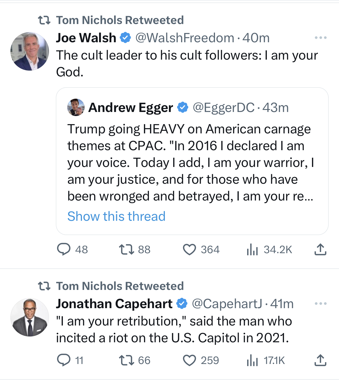The image size is (339, 388).
Task: Open more options on Capehart's tweet
Action: pyautogui.click(x=320, y=304)
